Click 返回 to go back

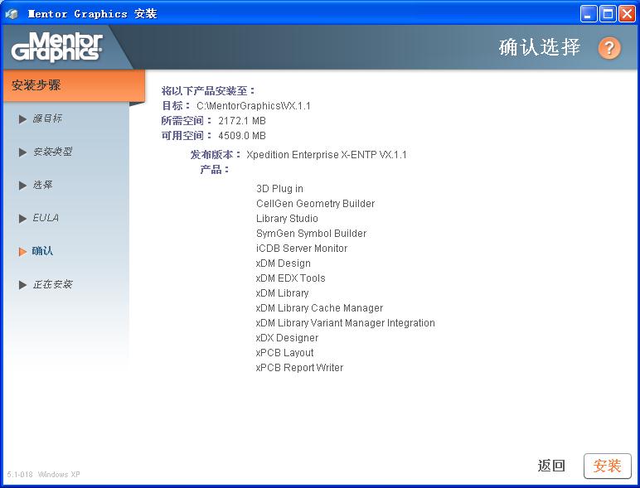click(551, 466)
